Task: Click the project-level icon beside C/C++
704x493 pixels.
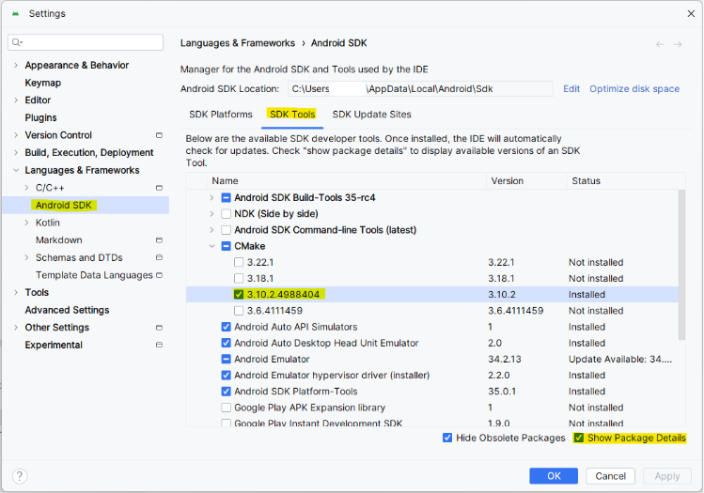Action: point(159,188)
